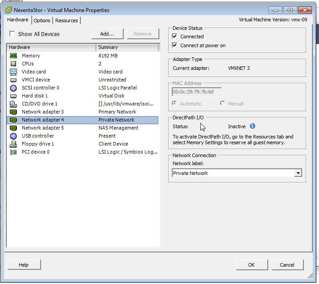Select Network adapter 5 row
Screen dimensions: 319x284
(x=43, y=128)
